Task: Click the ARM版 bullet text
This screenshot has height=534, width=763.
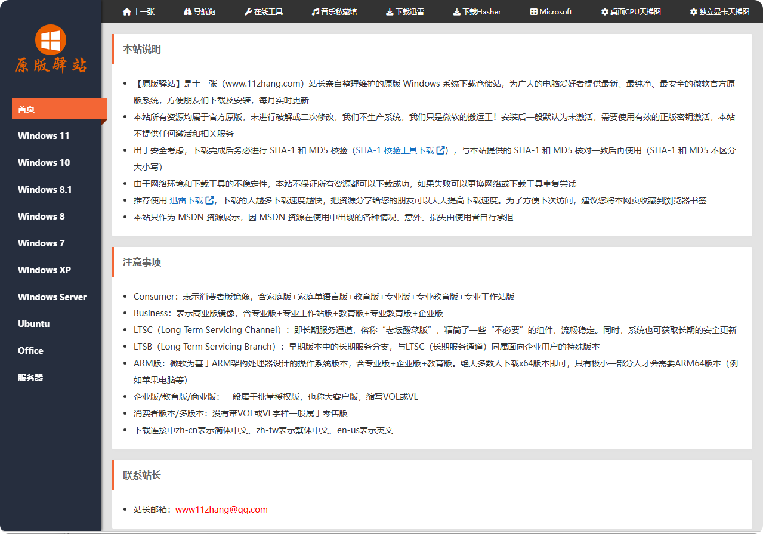Action: [435, 372]
